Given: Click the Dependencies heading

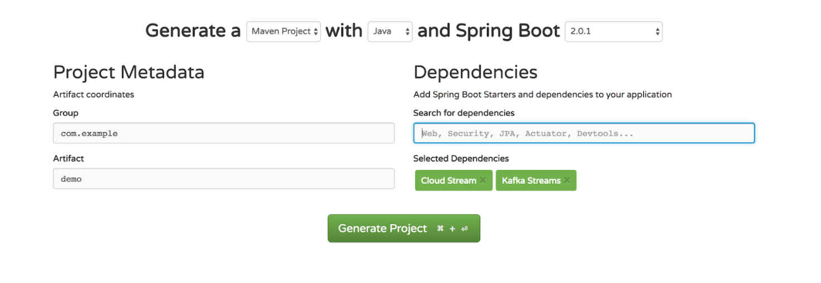Looking at the screenshot, I should [475, 72].
